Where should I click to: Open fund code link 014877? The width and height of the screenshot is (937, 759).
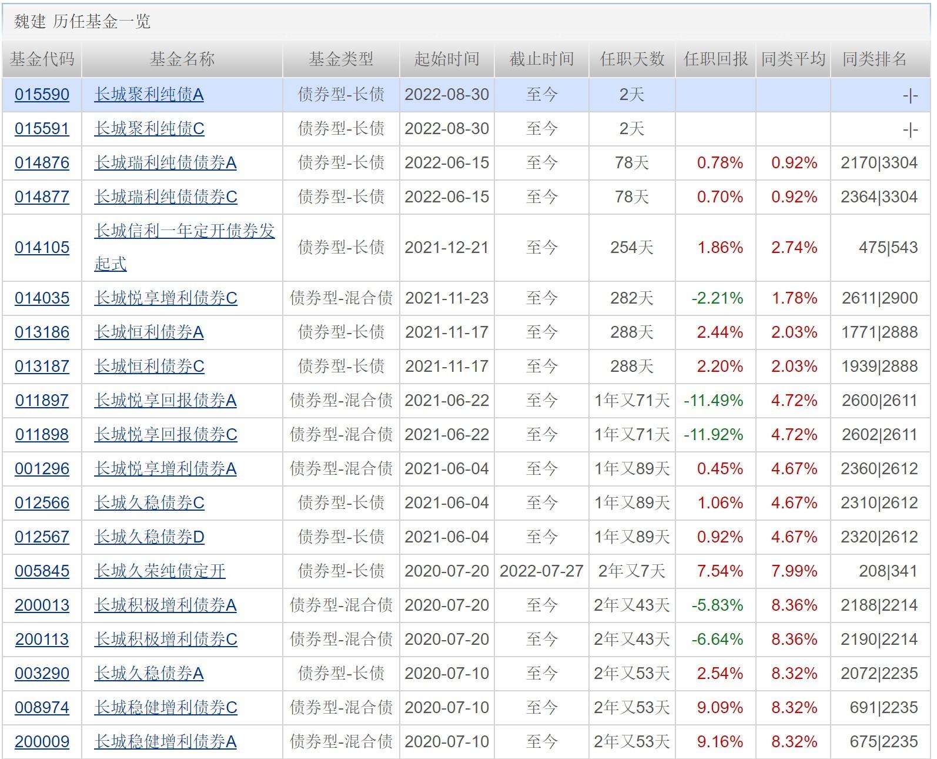point(42,197)
